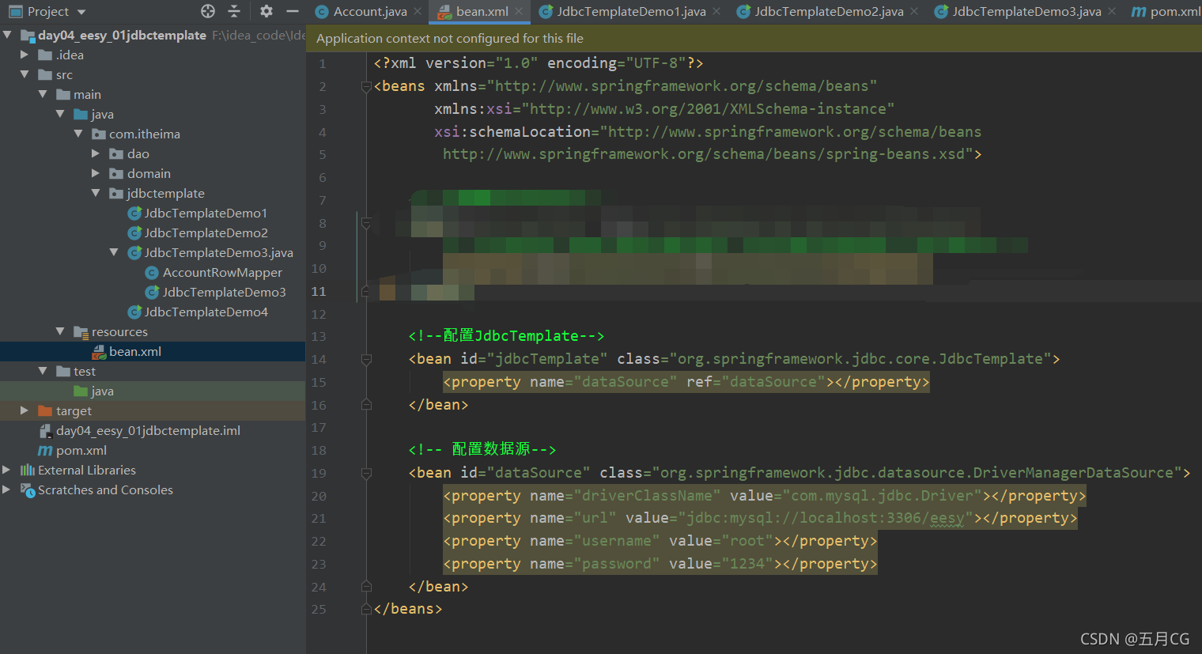Switch to the Account.java tab
1202x654 pixels.
tap(370, 11)
